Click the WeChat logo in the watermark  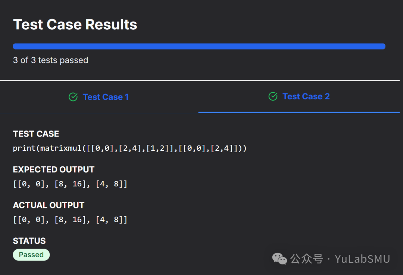pos(279,258)
